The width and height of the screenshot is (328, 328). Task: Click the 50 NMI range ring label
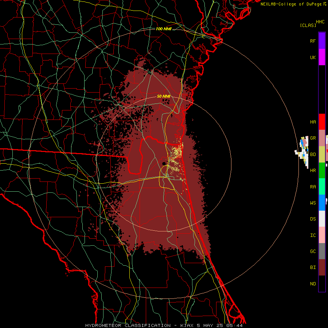click(x=164, y=96)
